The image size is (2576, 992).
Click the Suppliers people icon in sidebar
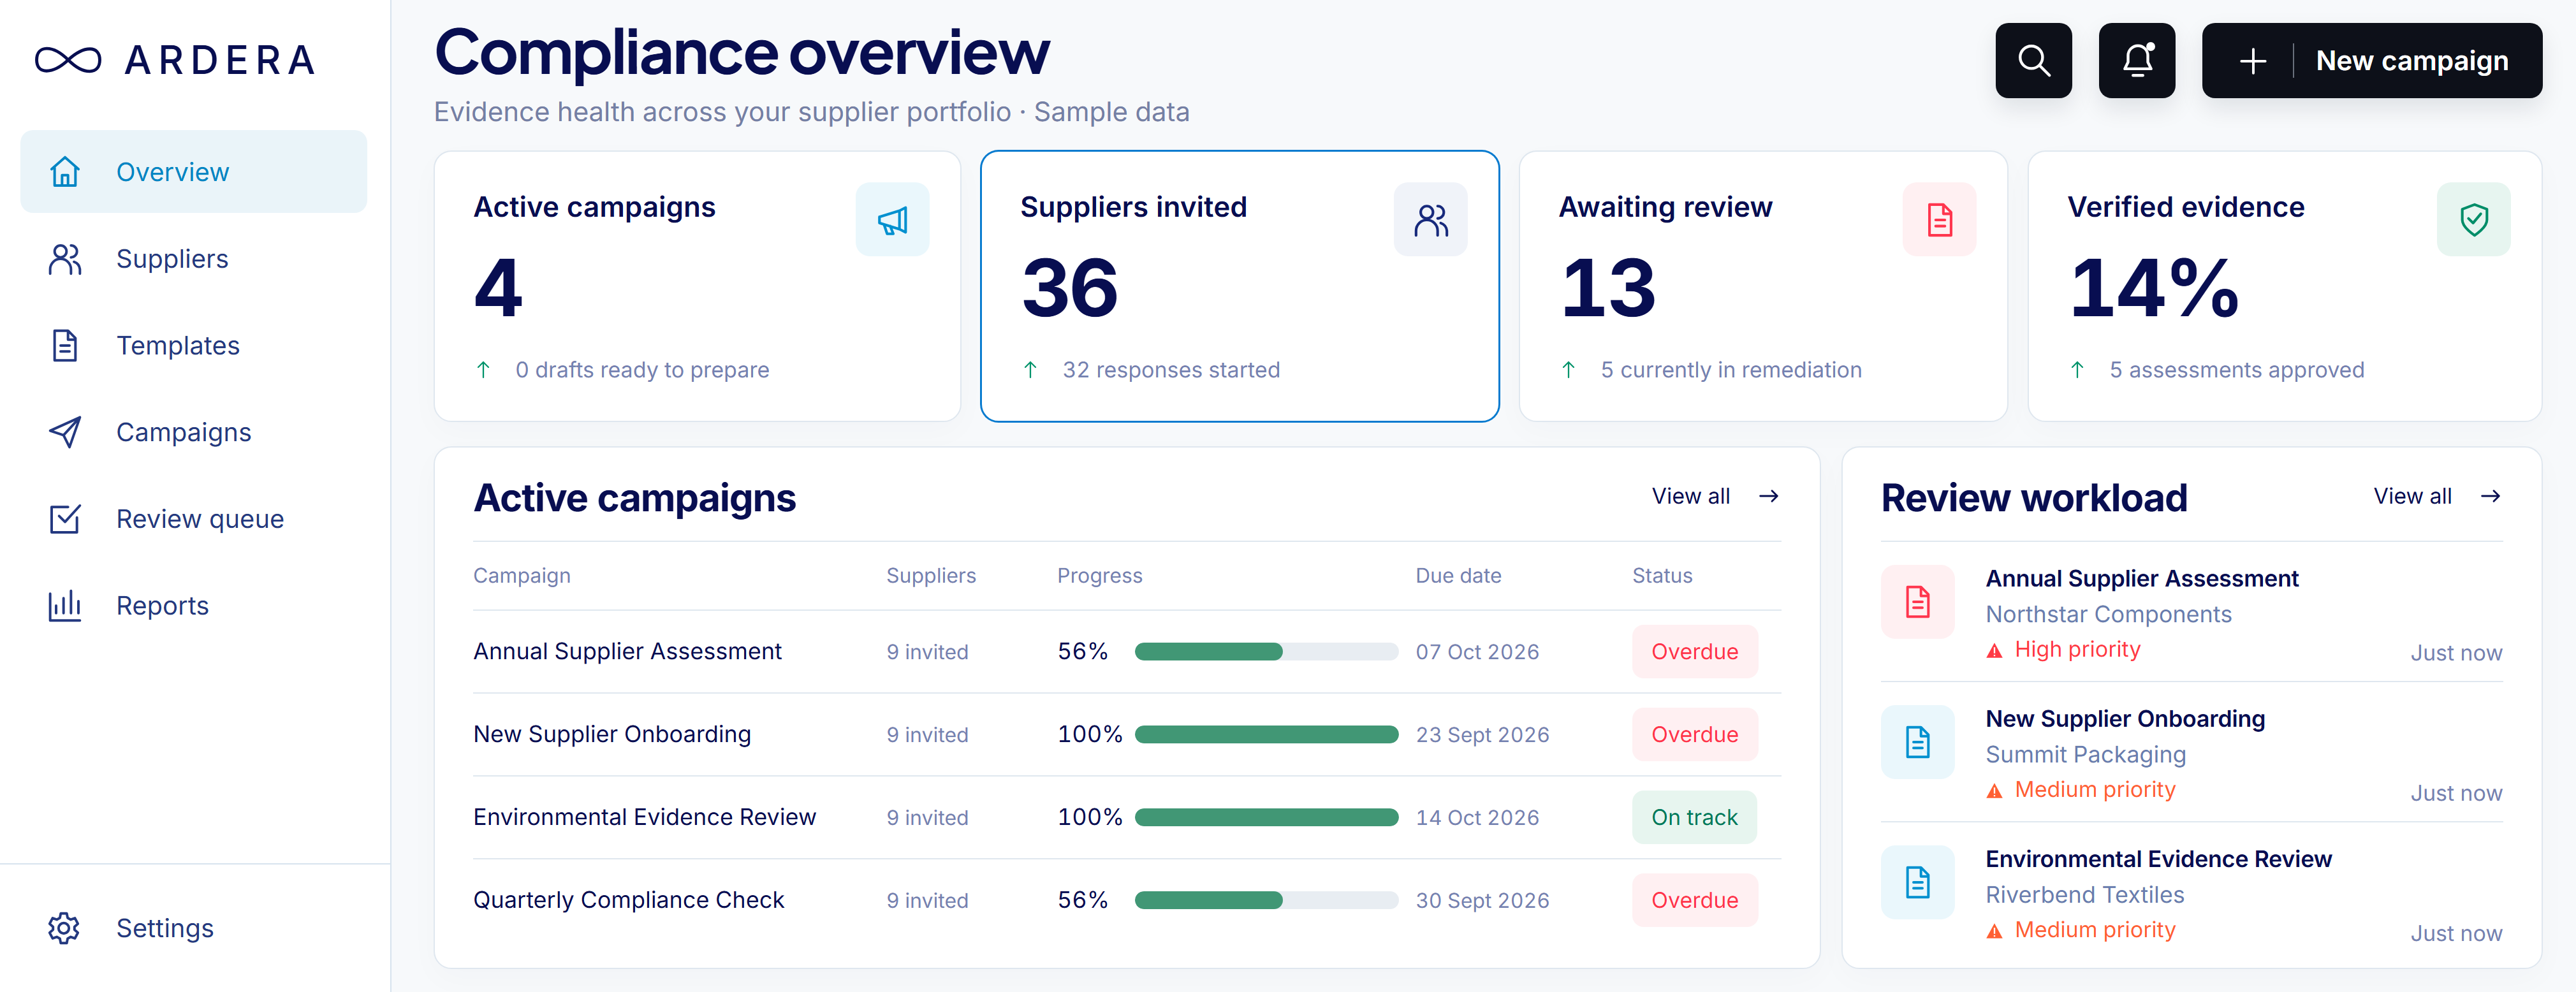pos(65,258)
